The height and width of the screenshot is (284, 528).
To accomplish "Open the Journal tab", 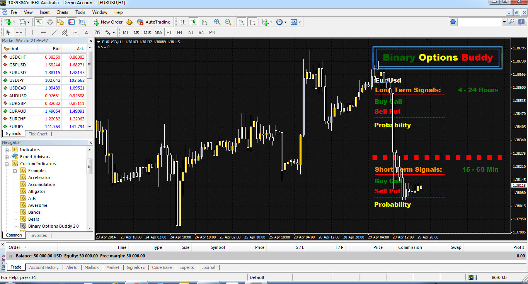I will click(x=208, y=267).
